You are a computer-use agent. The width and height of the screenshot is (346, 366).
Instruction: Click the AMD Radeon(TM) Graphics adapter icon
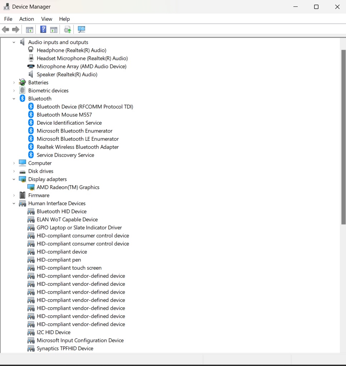pyautogui.click(x=31, y=187)
